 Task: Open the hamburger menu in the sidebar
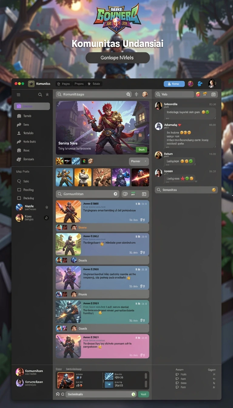(19, 95)
